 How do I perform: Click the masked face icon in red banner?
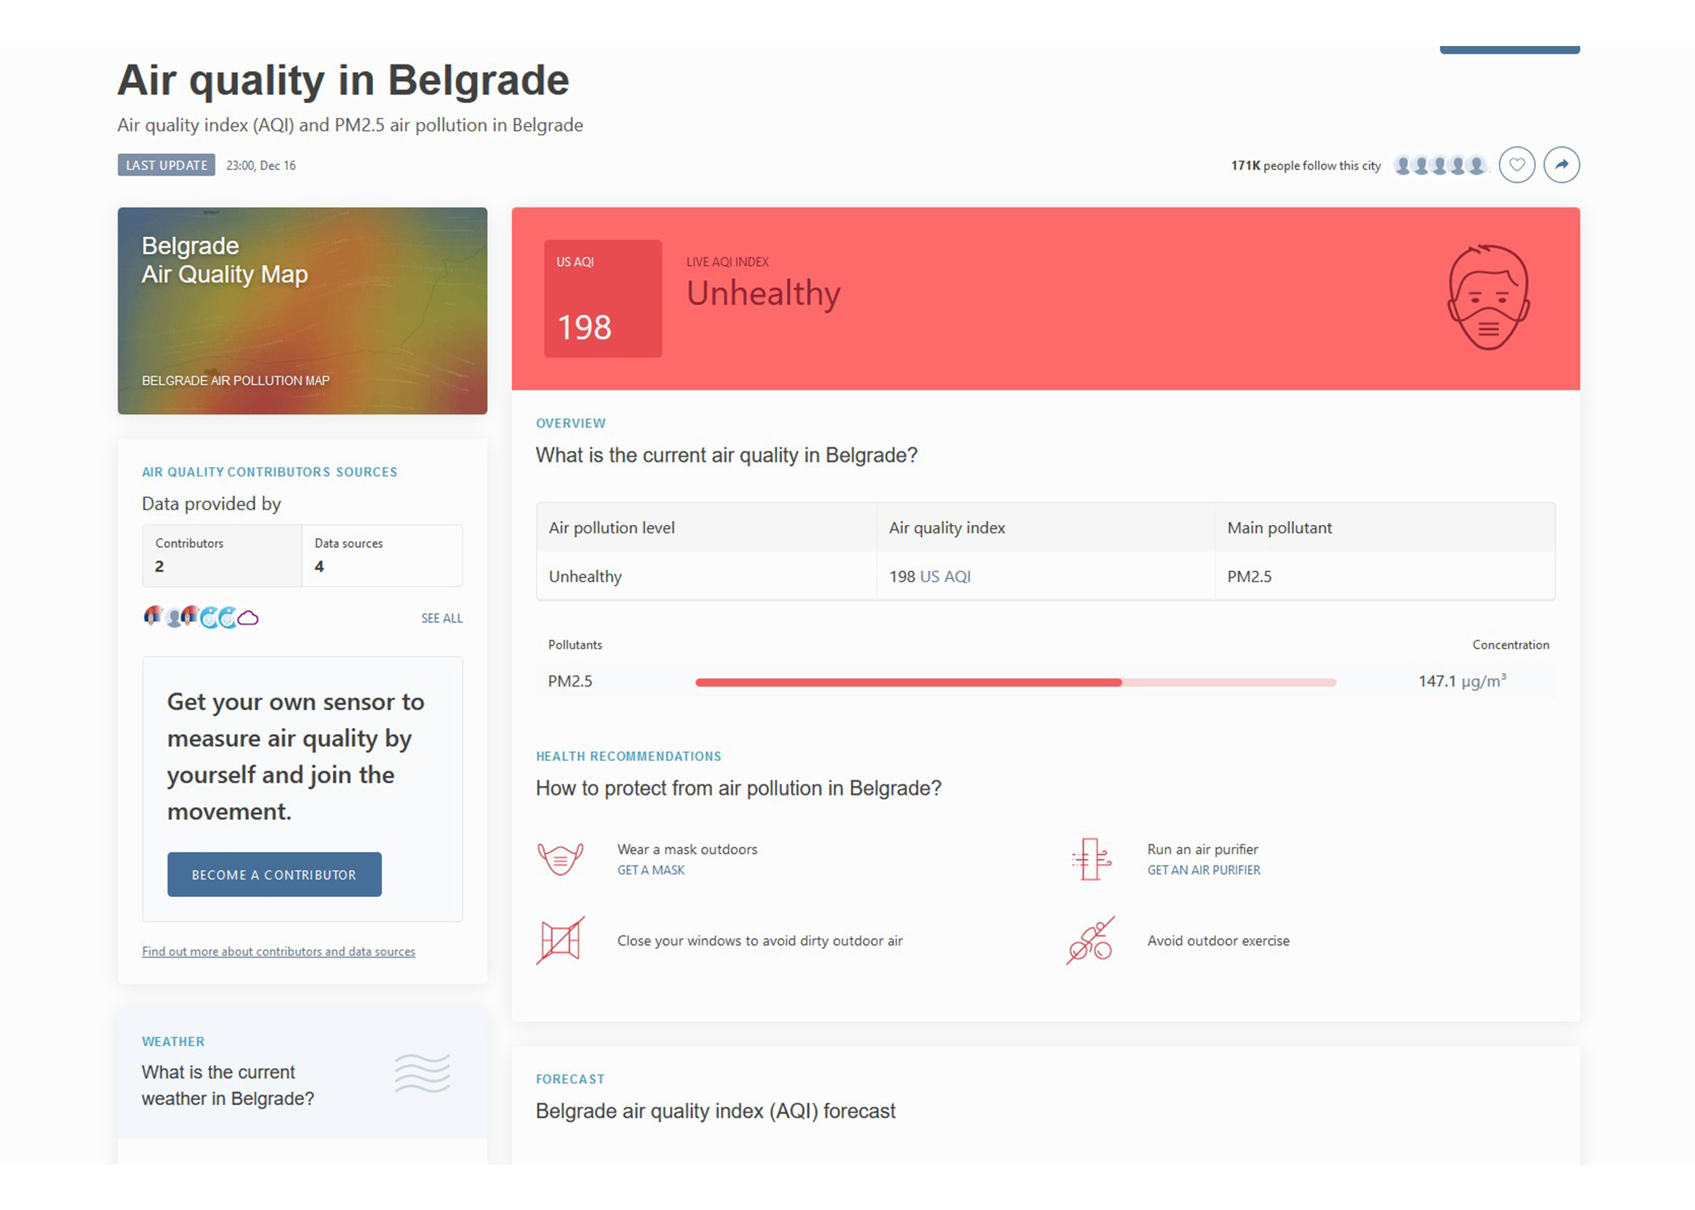1488,297
